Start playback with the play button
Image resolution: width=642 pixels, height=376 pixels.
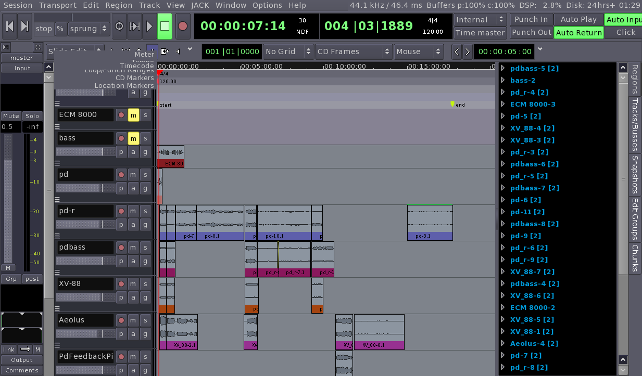tap(149, 27)
